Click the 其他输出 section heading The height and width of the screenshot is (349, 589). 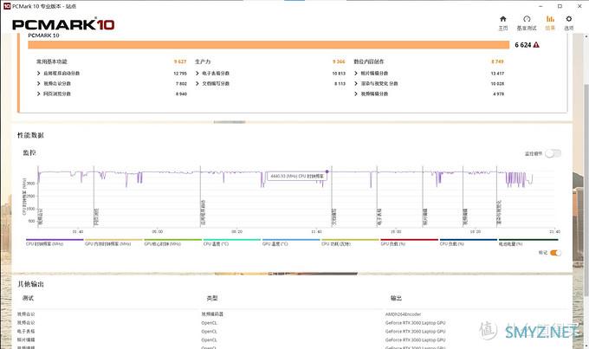pos(30,284)
